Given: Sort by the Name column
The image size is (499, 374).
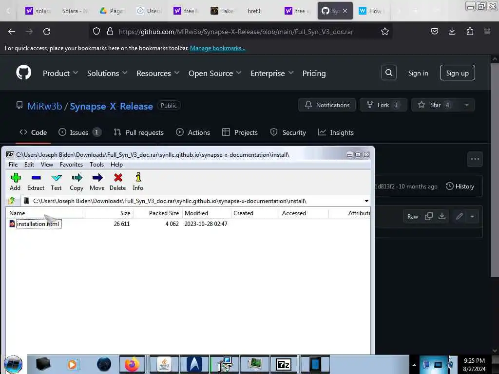Looking at the screenshot, I should (x=45, y=213).
